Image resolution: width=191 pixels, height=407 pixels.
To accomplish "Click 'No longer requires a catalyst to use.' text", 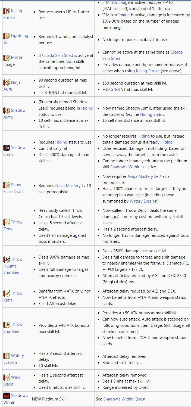I will [135, 40].
